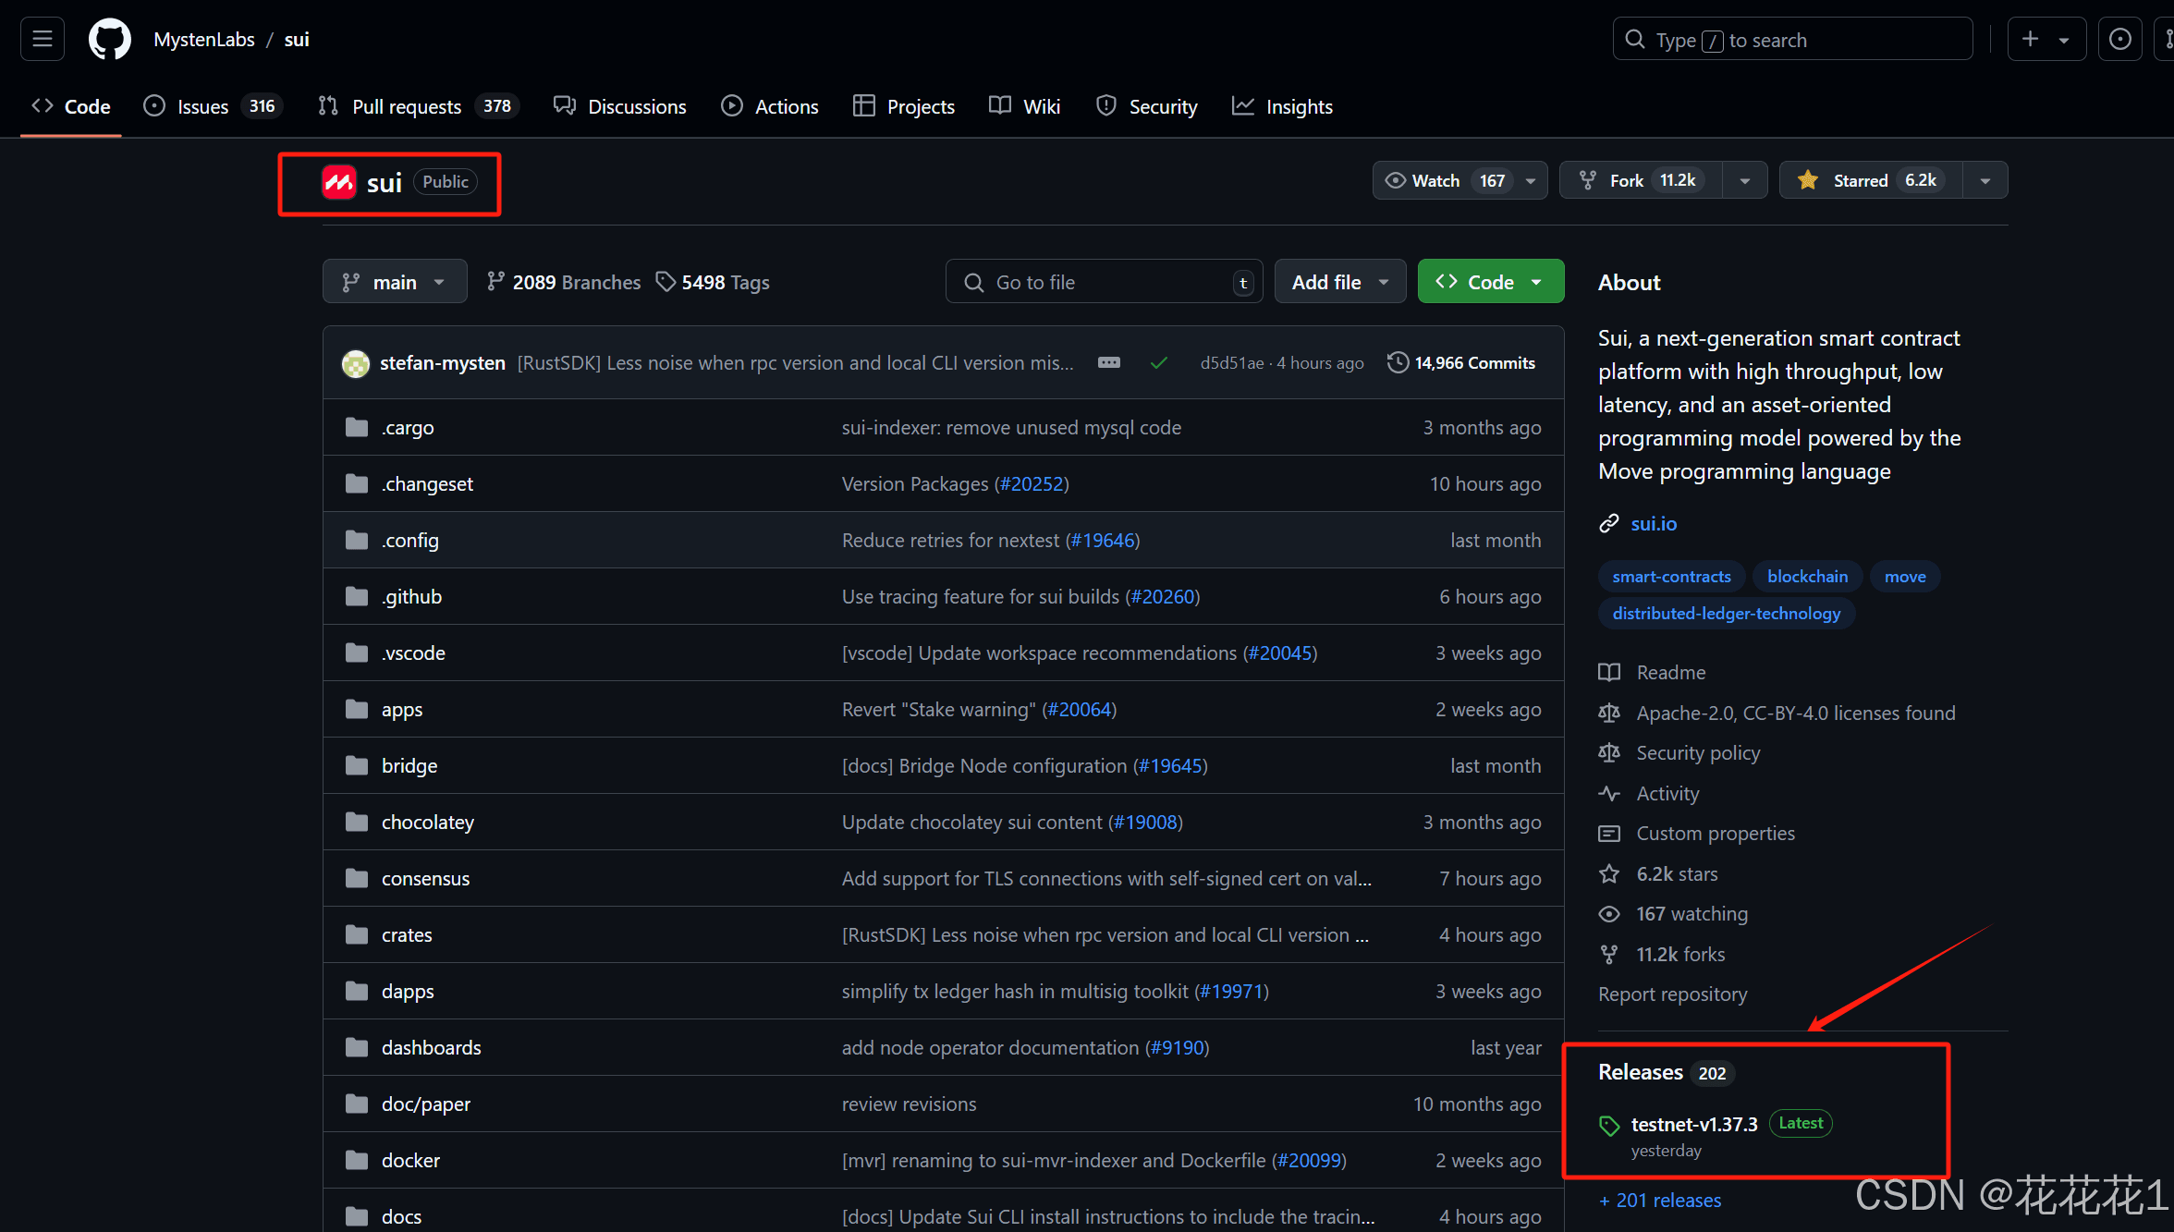Click the smart-contracts topic tag
This screenshot has width=2174, height=1232.
click(1671, 576)
